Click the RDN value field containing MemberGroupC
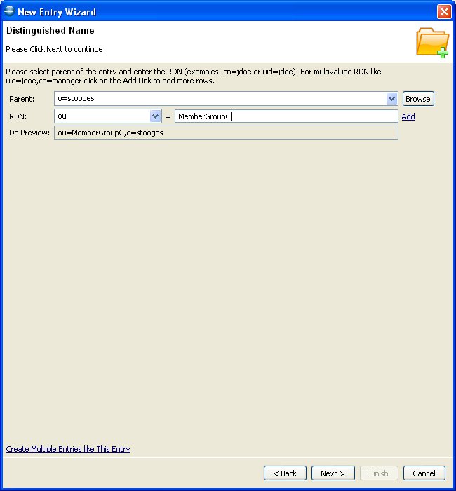 [286, 116]
